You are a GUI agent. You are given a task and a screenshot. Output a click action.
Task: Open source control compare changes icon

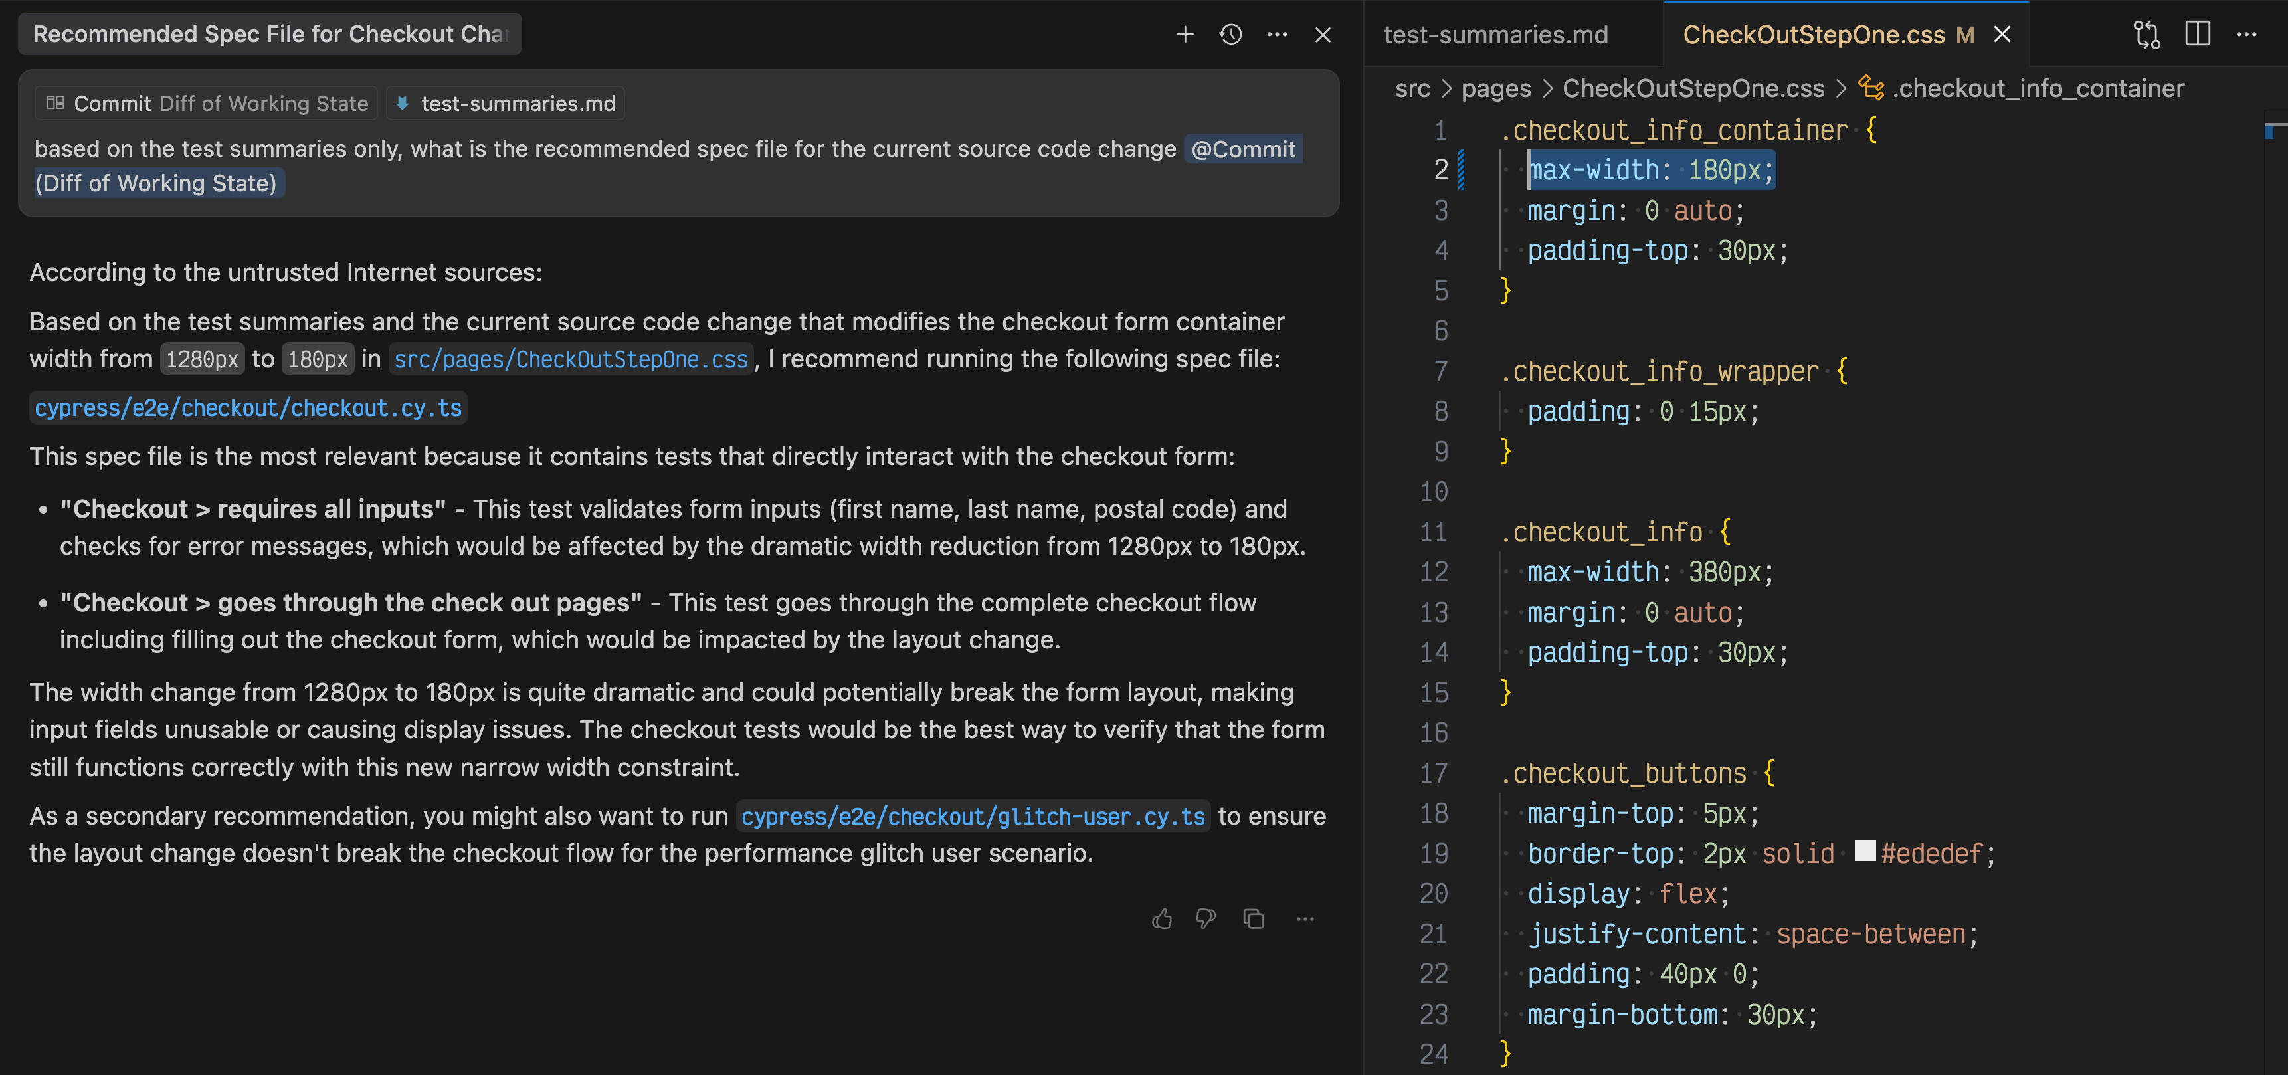coord(2146,35)
